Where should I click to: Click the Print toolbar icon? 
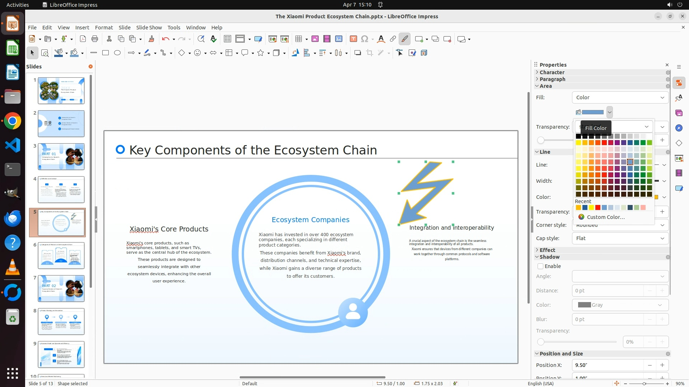tap(95, 39)
